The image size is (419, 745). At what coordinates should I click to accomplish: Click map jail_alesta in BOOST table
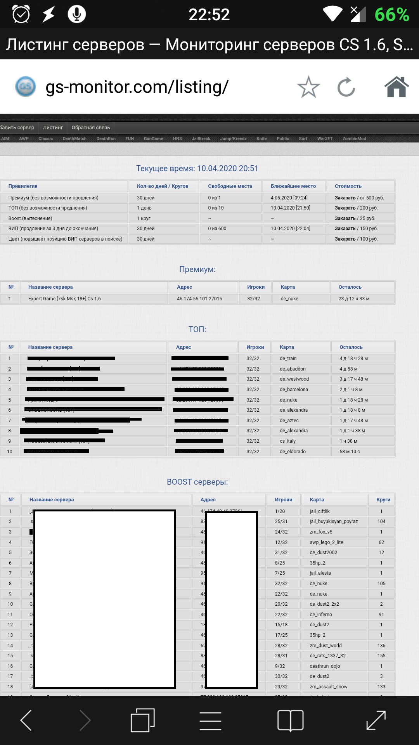[320, 573]
